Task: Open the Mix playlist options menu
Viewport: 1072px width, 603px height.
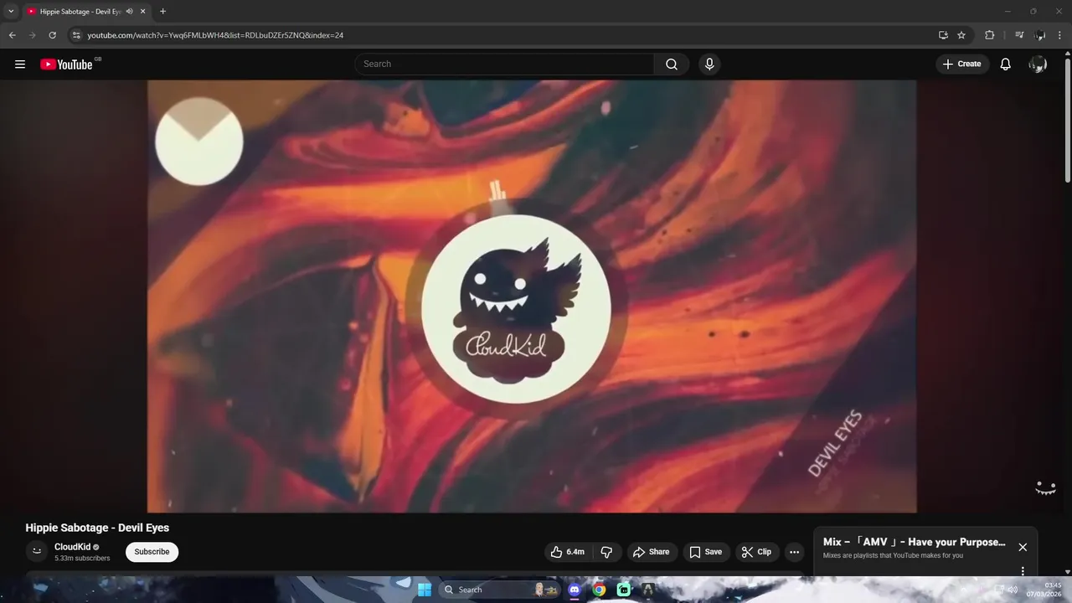Action: 1023,571
